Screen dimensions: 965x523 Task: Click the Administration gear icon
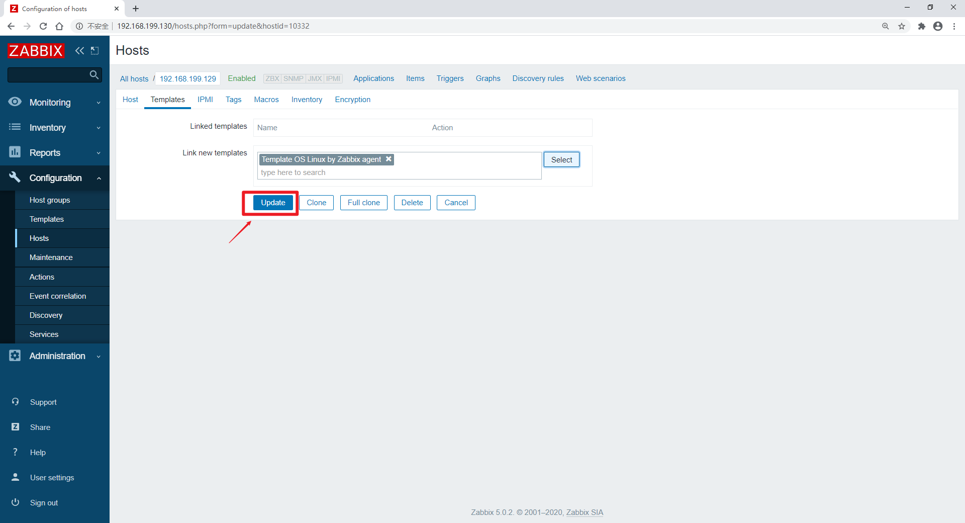[15, 356]
